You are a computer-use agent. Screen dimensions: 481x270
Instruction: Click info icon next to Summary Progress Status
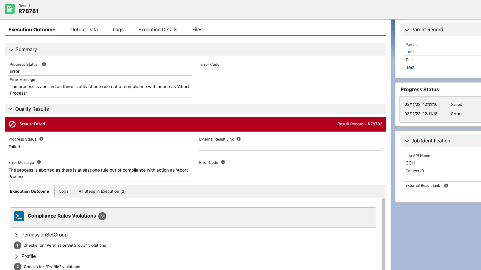pyautogui.click(x=44, y=64)
